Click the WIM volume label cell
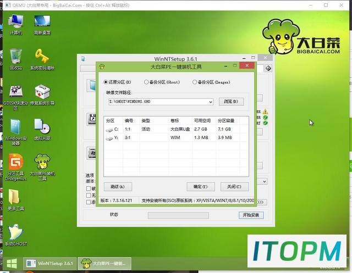Image resolution: width=352 pixels, height=273 pixels. point(175,138)
